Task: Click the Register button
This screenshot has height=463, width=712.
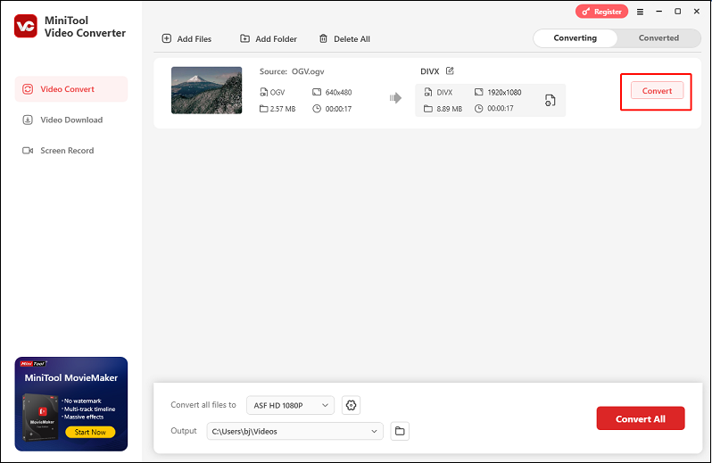Action: tap(601, 12)
